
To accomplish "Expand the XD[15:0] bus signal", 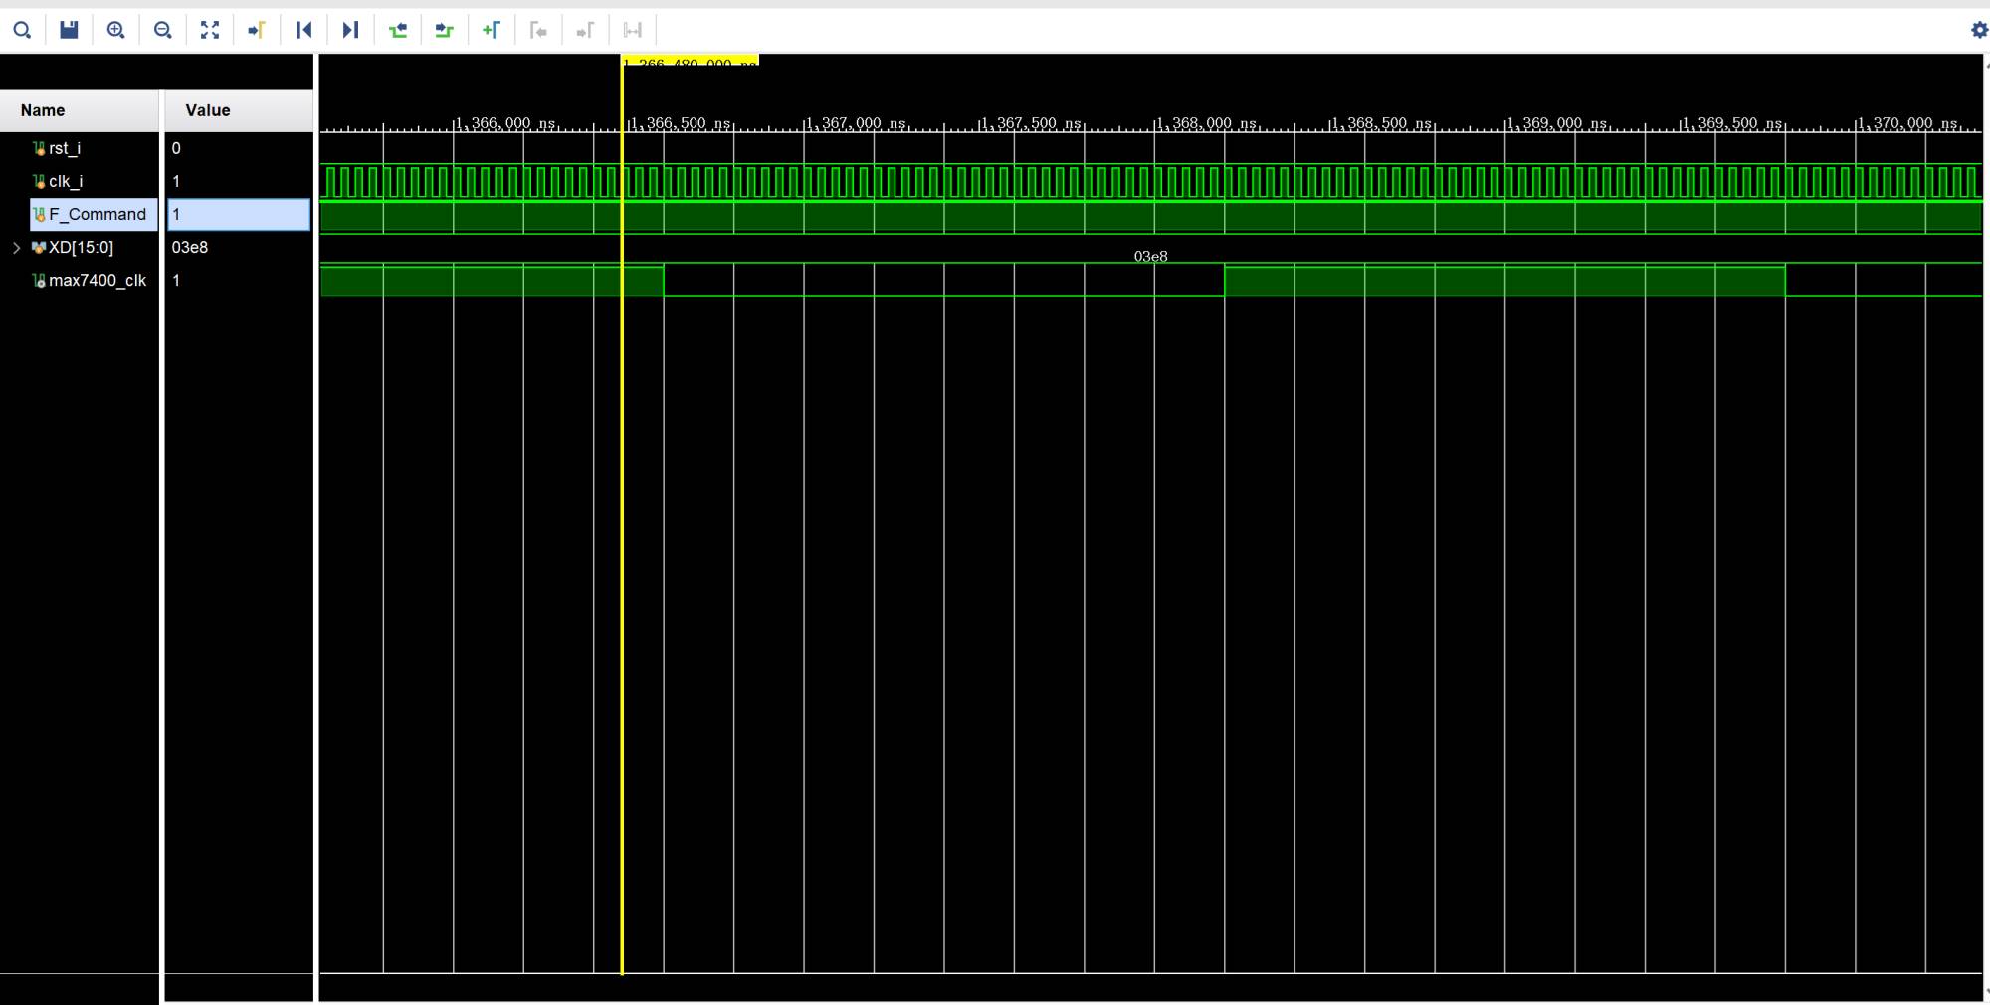I will (x=16, y=248).
